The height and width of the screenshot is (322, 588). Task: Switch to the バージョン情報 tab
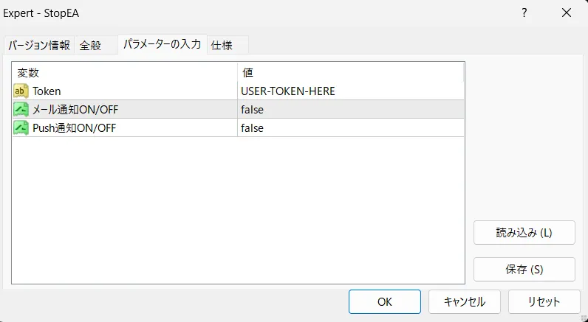38,46
